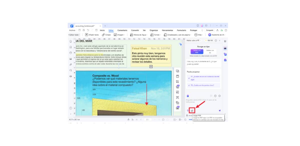
Task: Select the first suggested question about PDF
Action: [x=204, y=78]
